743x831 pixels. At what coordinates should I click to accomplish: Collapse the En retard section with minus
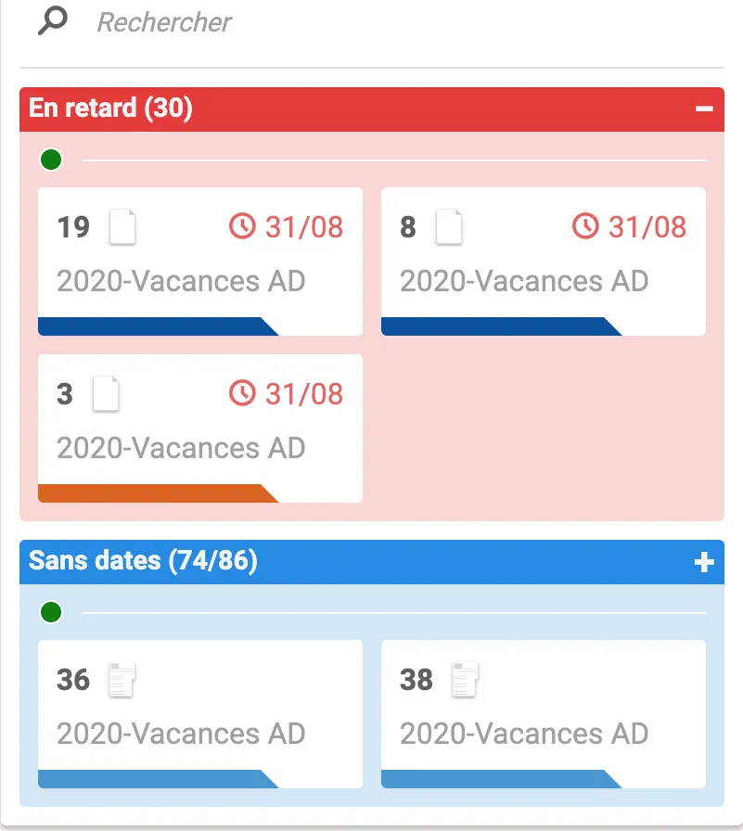point(704,109)
